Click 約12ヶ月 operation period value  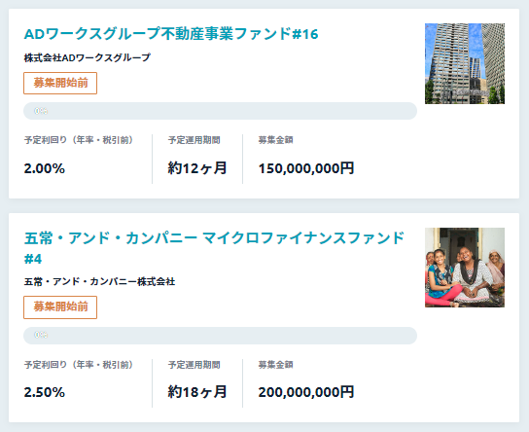point(197,168)
